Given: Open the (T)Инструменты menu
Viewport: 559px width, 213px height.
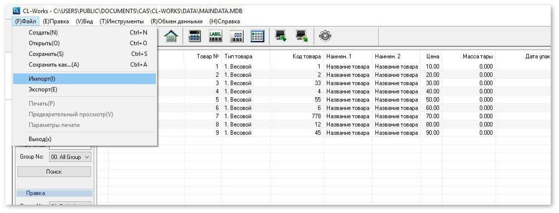Looking at the screenshot, I should tap(122, 21).
